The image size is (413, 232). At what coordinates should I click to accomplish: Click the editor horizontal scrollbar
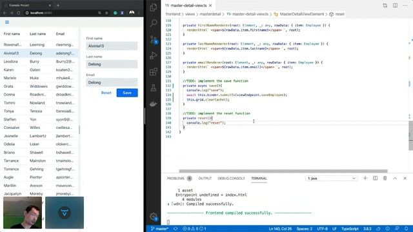(x=283, y=171)
